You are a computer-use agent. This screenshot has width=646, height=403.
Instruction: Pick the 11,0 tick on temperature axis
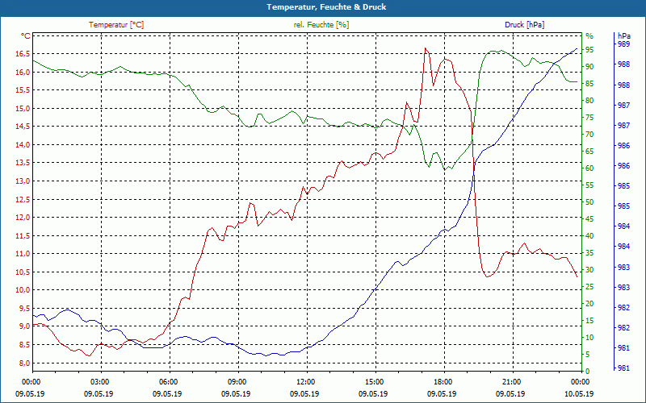pyautogui.click(x=23, y=254)
